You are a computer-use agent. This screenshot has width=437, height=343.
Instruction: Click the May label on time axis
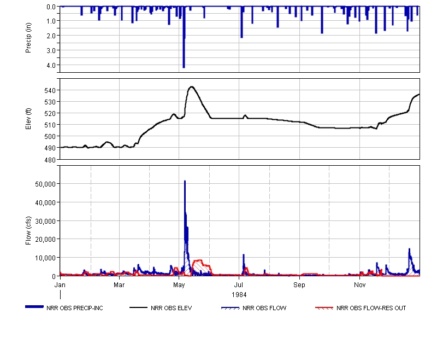pos(179,285)
